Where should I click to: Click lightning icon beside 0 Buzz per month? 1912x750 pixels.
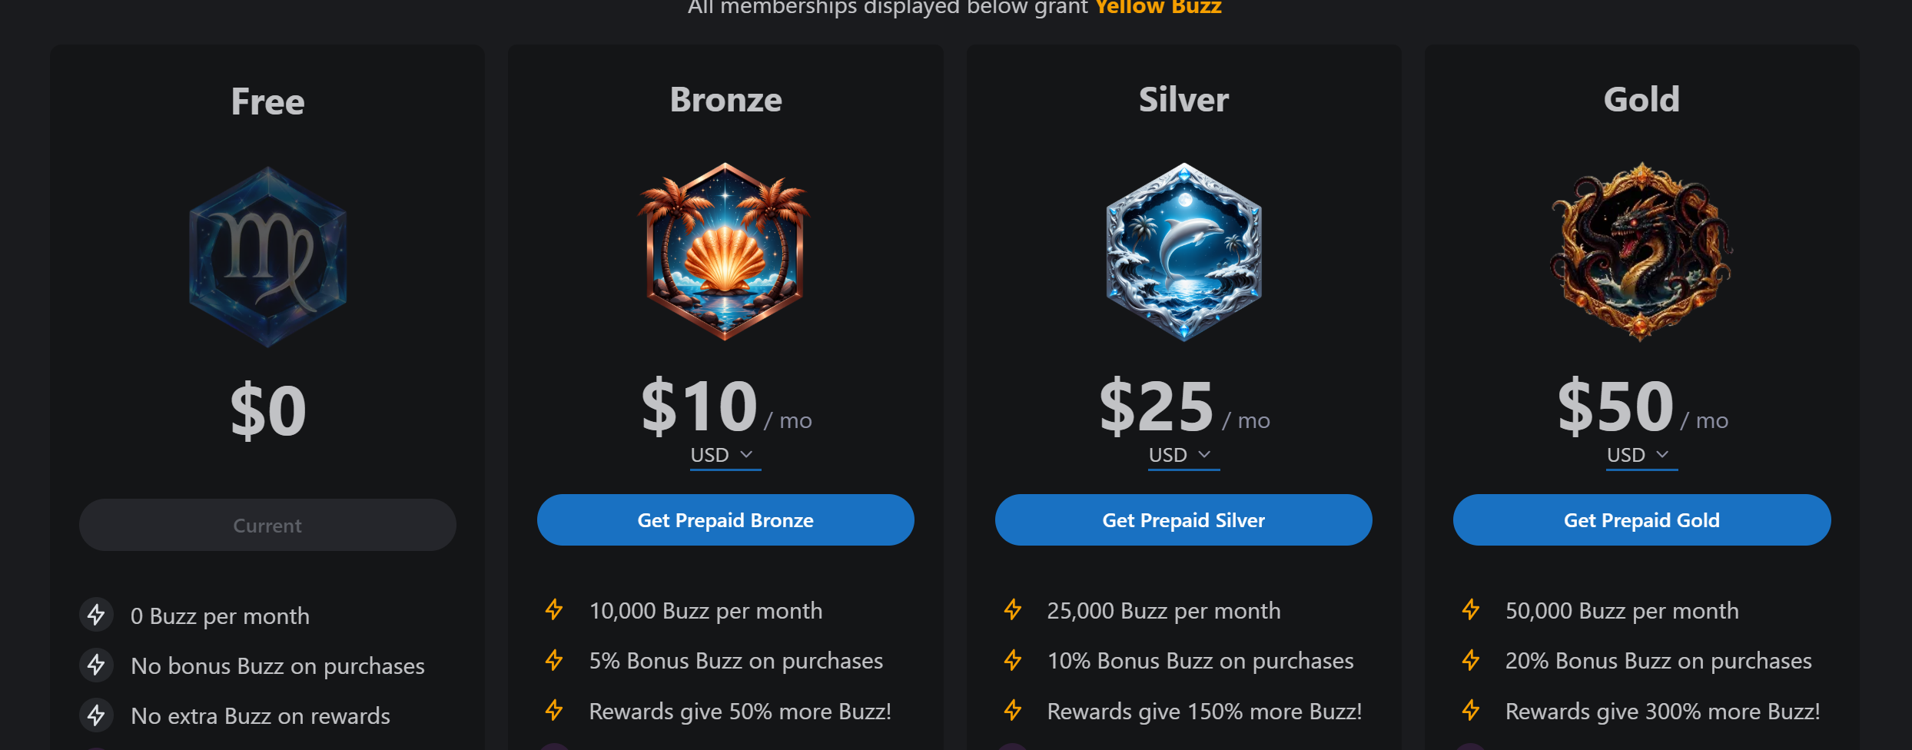tap(96, 615)
